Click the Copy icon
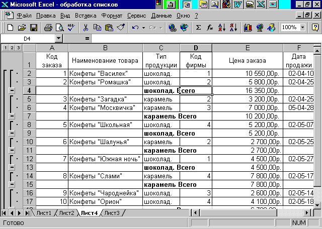Viewport: 322px width, 229px height. coord(97,27)
